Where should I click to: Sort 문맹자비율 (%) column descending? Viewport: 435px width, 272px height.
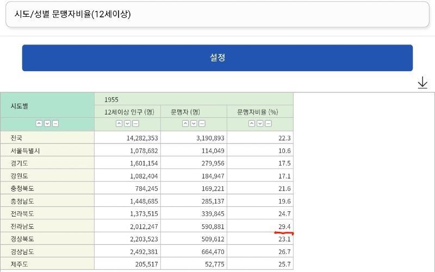[x=260, y=124]
